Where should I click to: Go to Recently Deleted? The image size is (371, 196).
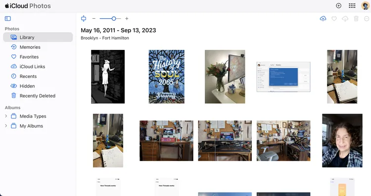[38, 96]
